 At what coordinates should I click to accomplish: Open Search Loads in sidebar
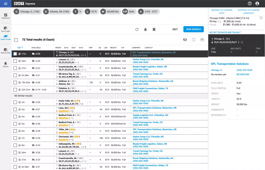[x=5, y=51]
